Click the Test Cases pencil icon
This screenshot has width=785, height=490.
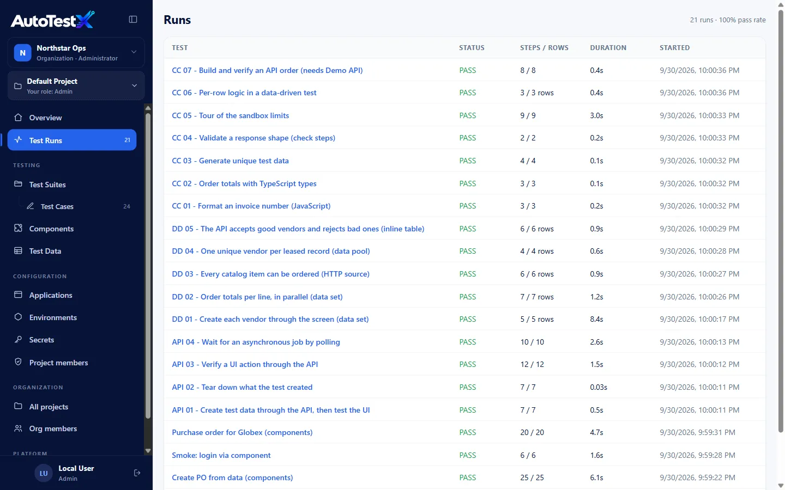(x=31, y=206)
